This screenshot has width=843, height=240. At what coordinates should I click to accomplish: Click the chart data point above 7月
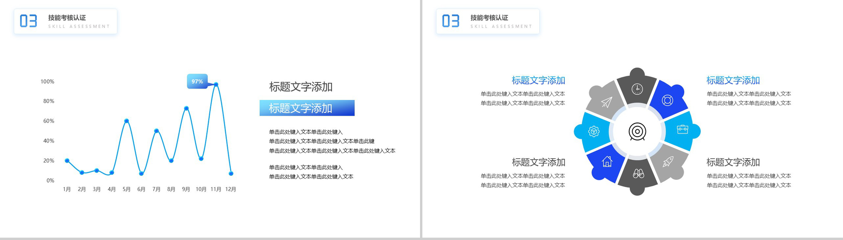coord(156,131)
